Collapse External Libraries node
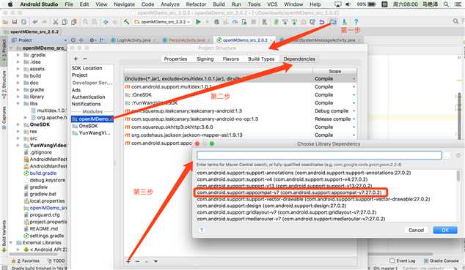Viewport: 465px width, 270px height. (x=11, y=242)
